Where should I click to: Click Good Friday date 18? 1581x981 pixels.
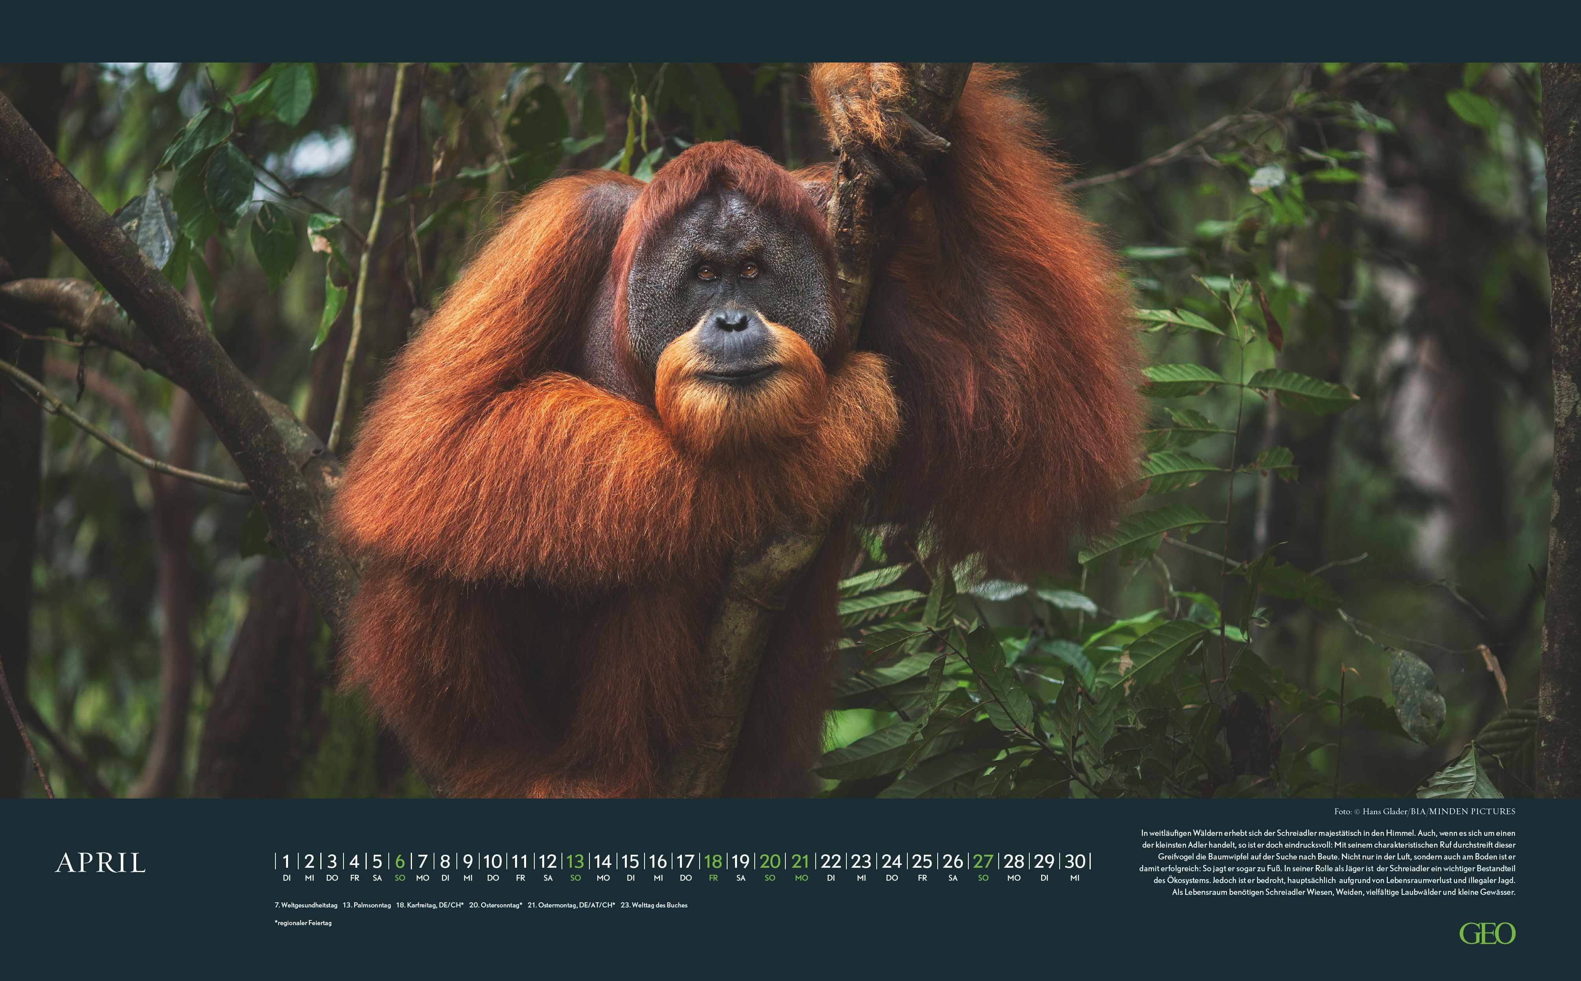point(713,861)
